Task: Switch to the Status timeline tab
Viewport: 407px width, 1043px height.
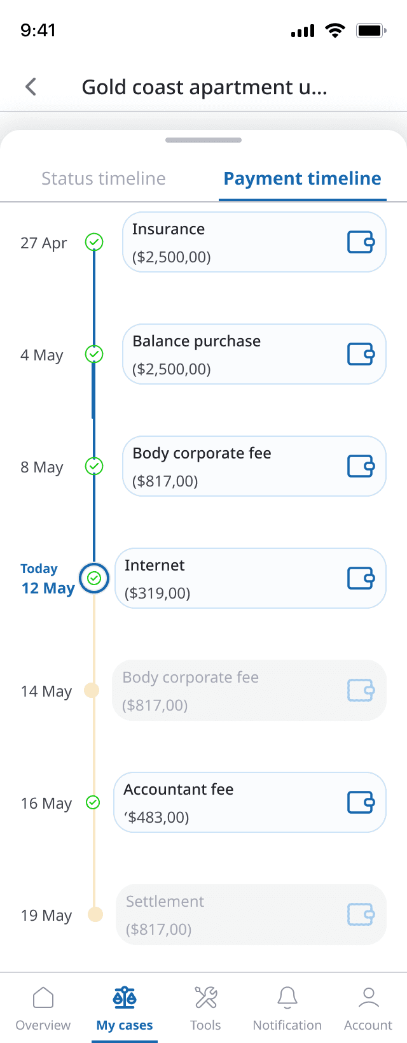Action: [x=104, y=178]
